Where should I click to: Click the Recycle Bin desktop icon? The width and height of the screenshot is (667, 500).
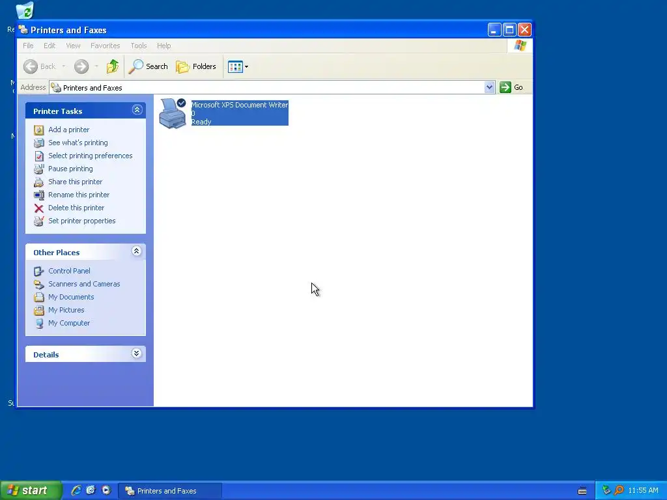point(25,10)
